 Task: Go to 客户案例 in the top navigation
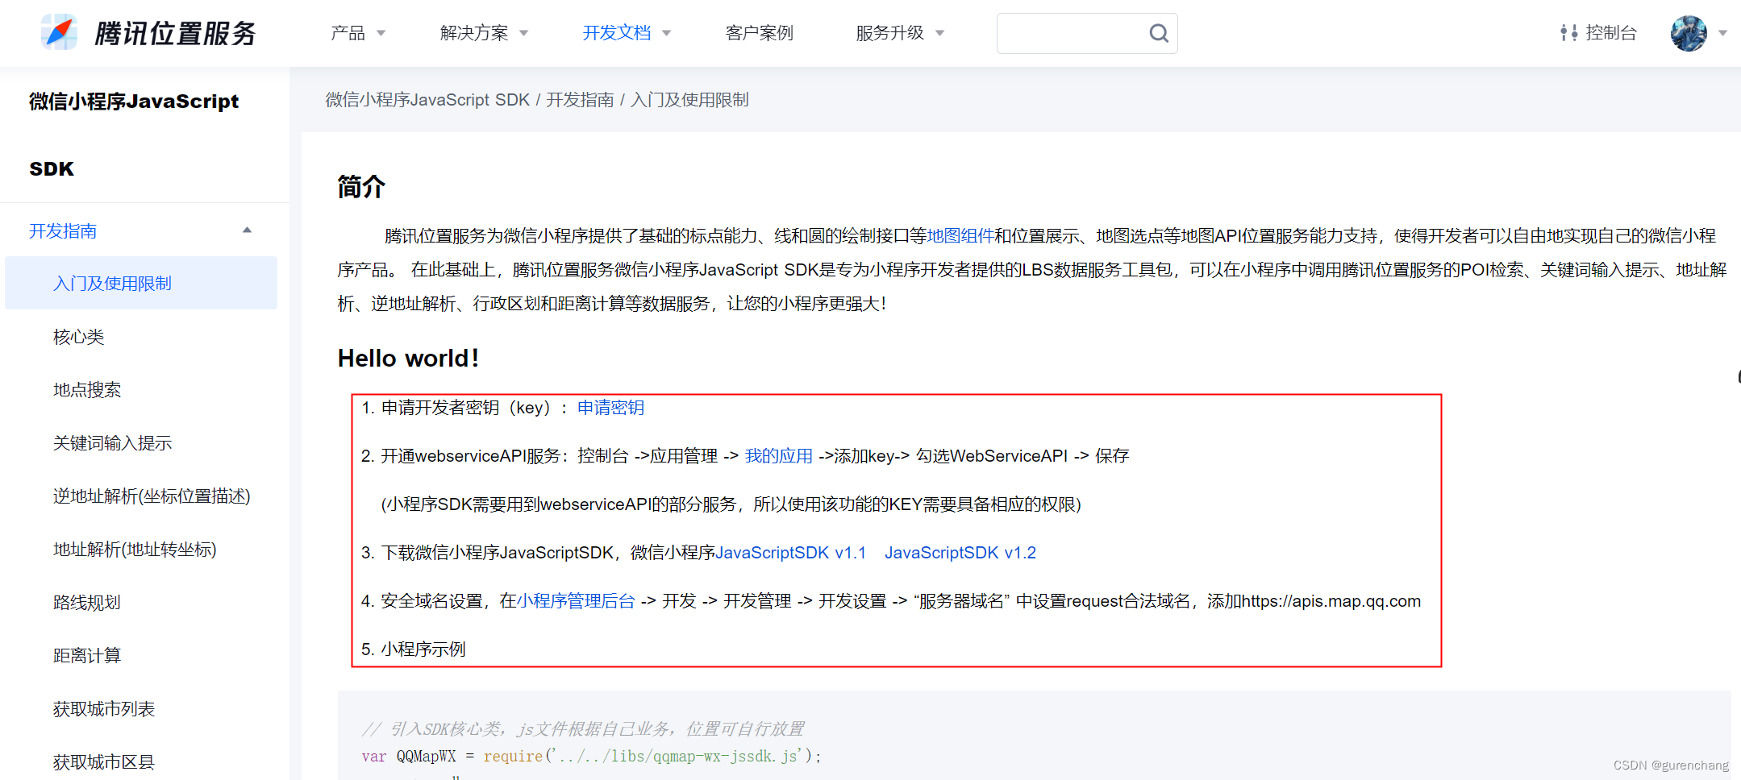tap(759, 33)
